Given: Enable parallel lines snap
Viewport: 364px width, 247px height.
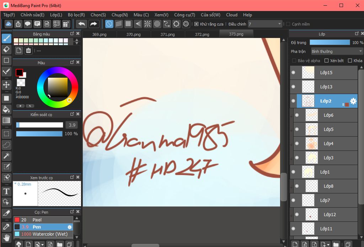Looking at the screenshot, I should (119, 24).
